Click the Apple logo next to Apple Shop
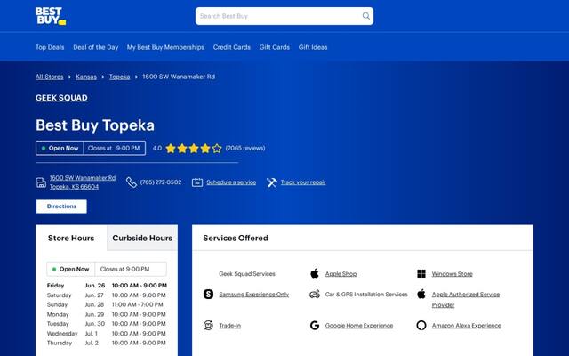Viewport: 569px width, 356px height. click(315, 273)
